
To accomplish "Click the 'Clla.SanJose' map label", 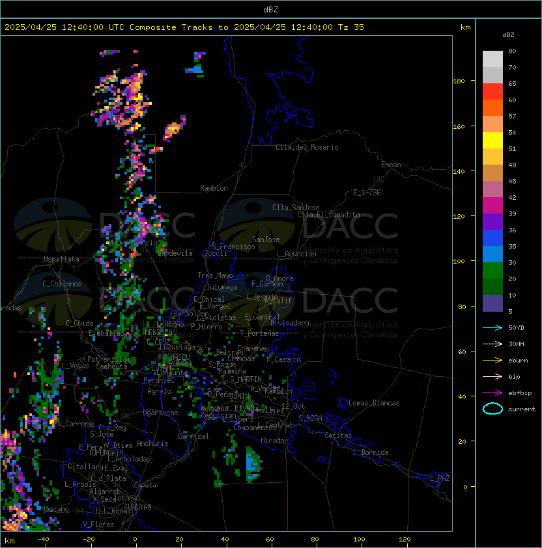I will [x=296, y=208].
